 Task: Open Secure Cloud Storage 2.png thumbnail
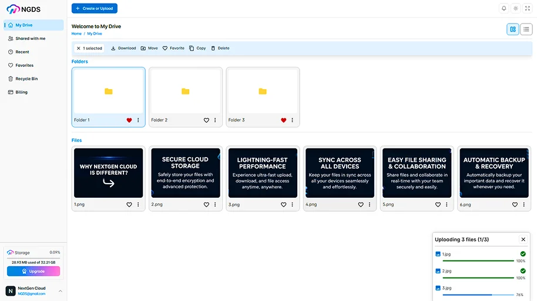(x=186, y=173)
